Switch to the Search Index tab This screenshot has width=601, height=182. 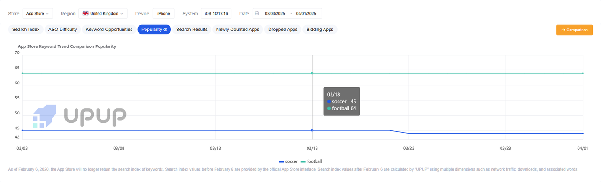coord(26,30)
